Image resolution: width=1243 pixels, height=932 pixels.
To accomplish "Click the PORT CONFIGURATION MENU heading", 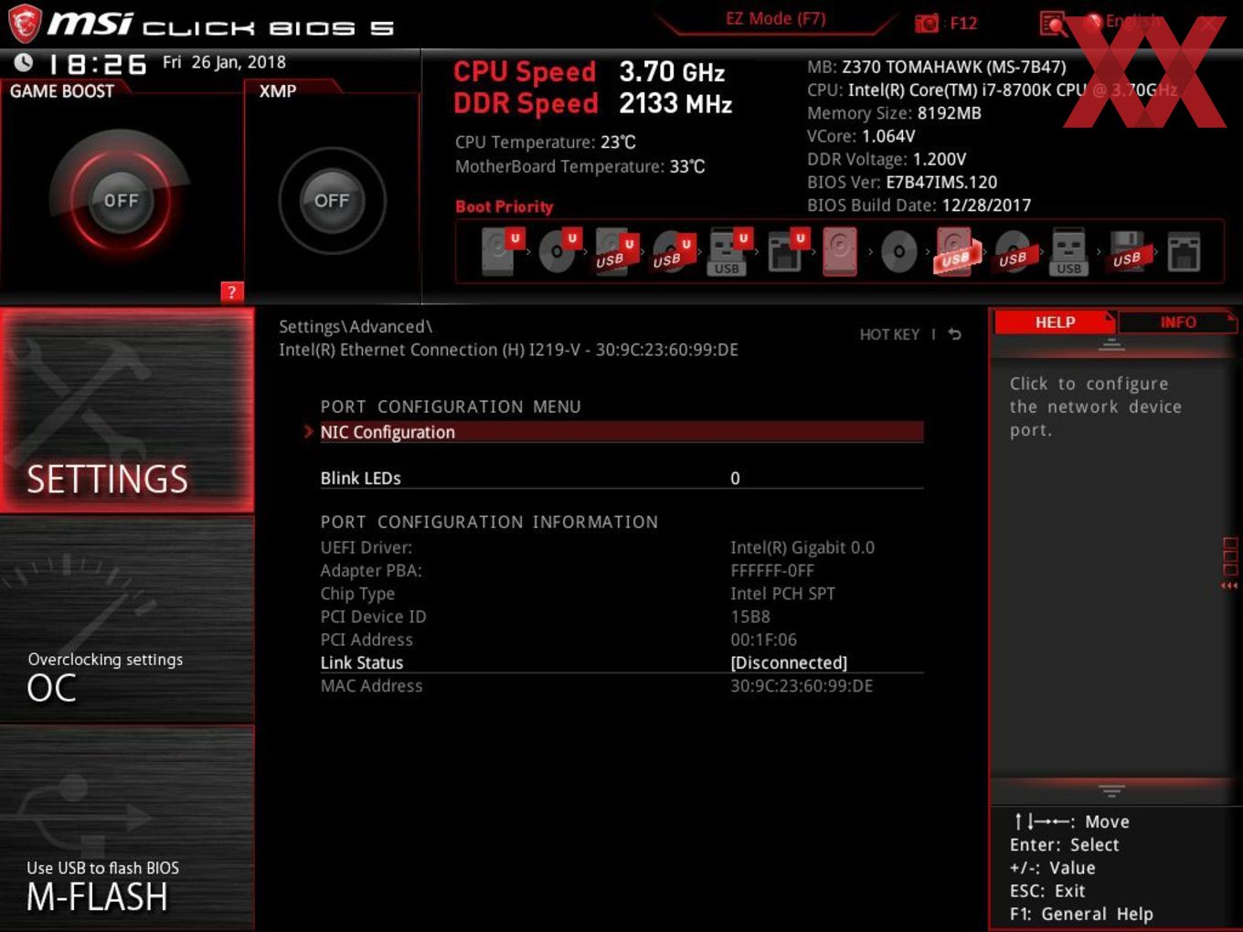I will pyautogui.click(x=451, y=407).
